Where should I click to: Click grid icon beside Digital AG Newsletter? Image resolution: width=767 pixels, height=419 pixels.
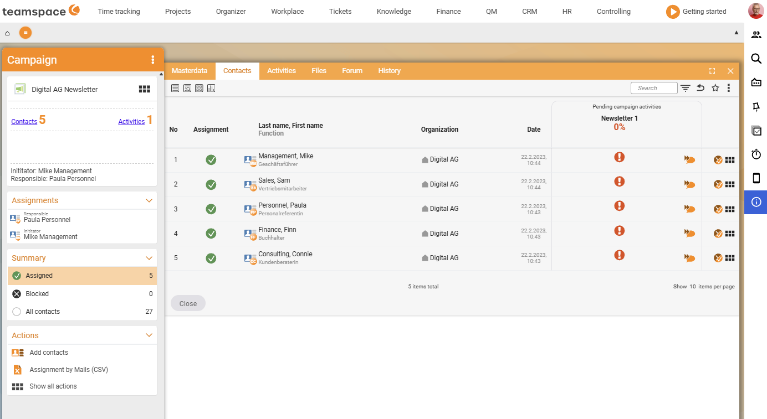145,89
